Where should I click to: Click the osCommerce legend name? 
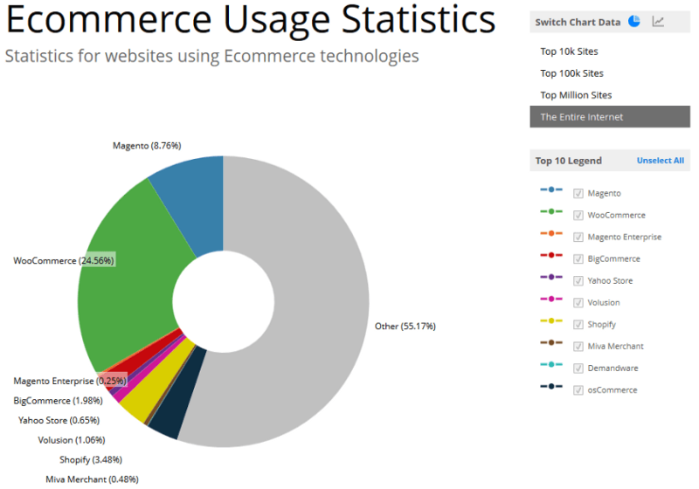pos(612,389)
